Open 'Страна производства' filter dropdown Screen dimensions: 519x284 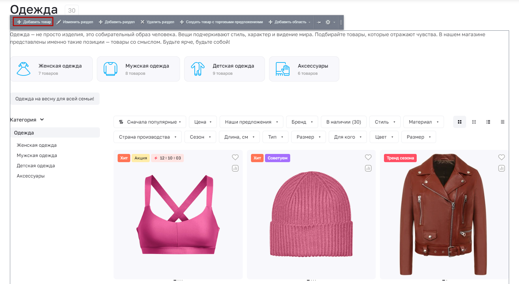[x=148, y=137]
